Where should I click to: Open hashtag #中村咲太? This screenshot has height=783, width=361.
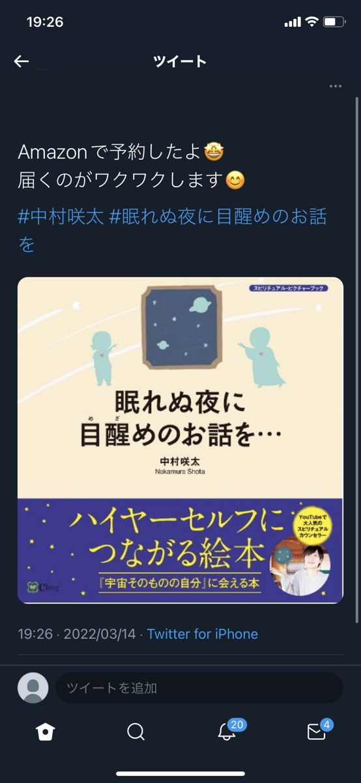click(61, 217)
